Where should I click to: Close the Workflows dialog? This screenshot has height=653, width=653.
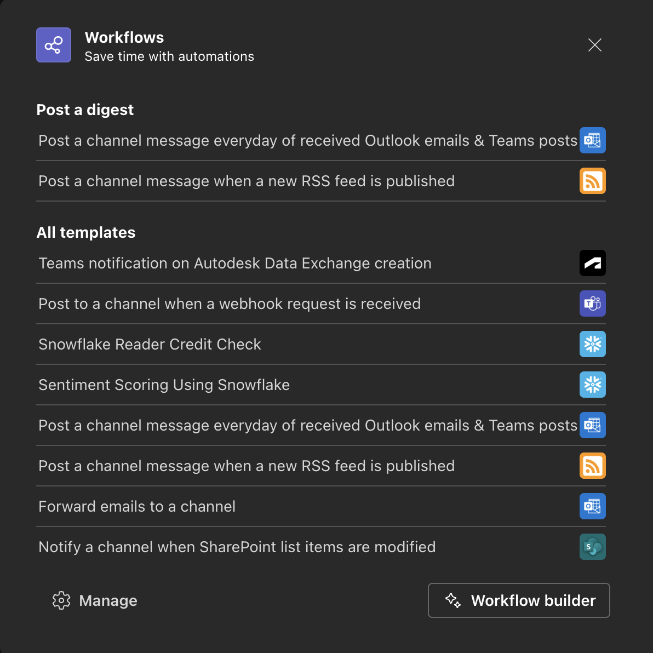pos(594,45)
